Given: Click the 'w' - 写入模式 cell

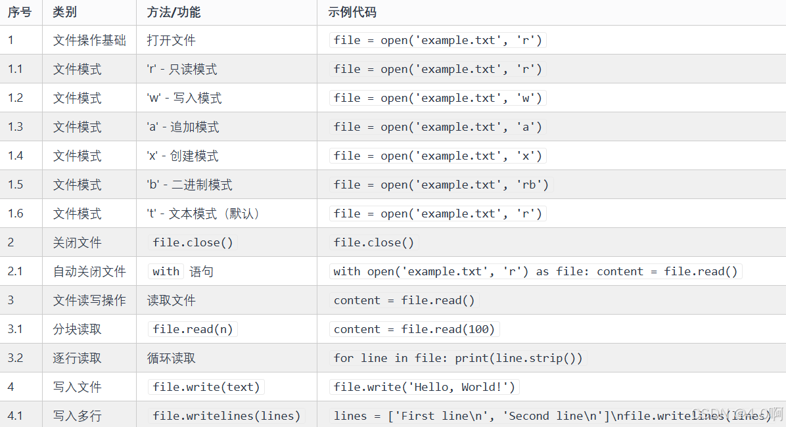Looking at the screenshot, I should tap(184, 99).
